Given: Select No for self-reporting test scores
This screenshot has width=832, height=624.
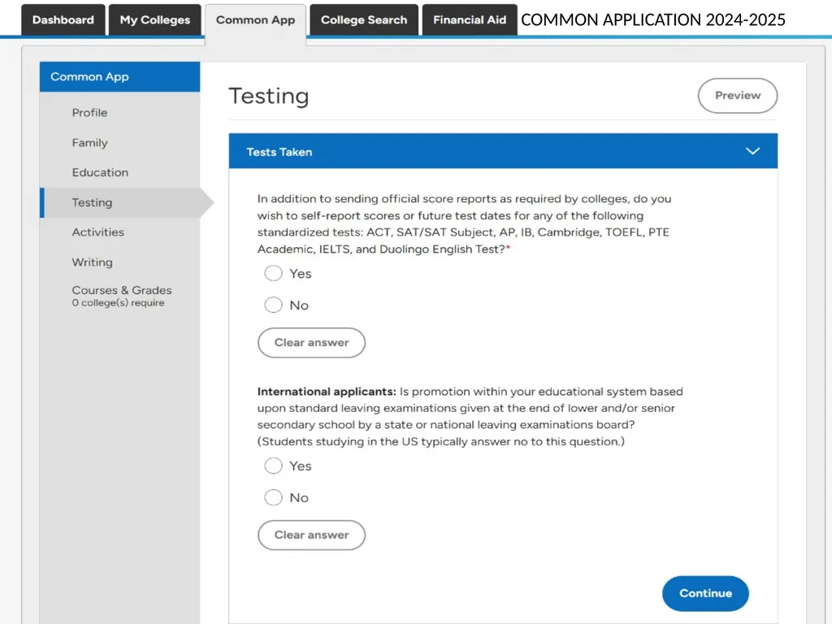Looking at the screenshot, I should point(273,305).
